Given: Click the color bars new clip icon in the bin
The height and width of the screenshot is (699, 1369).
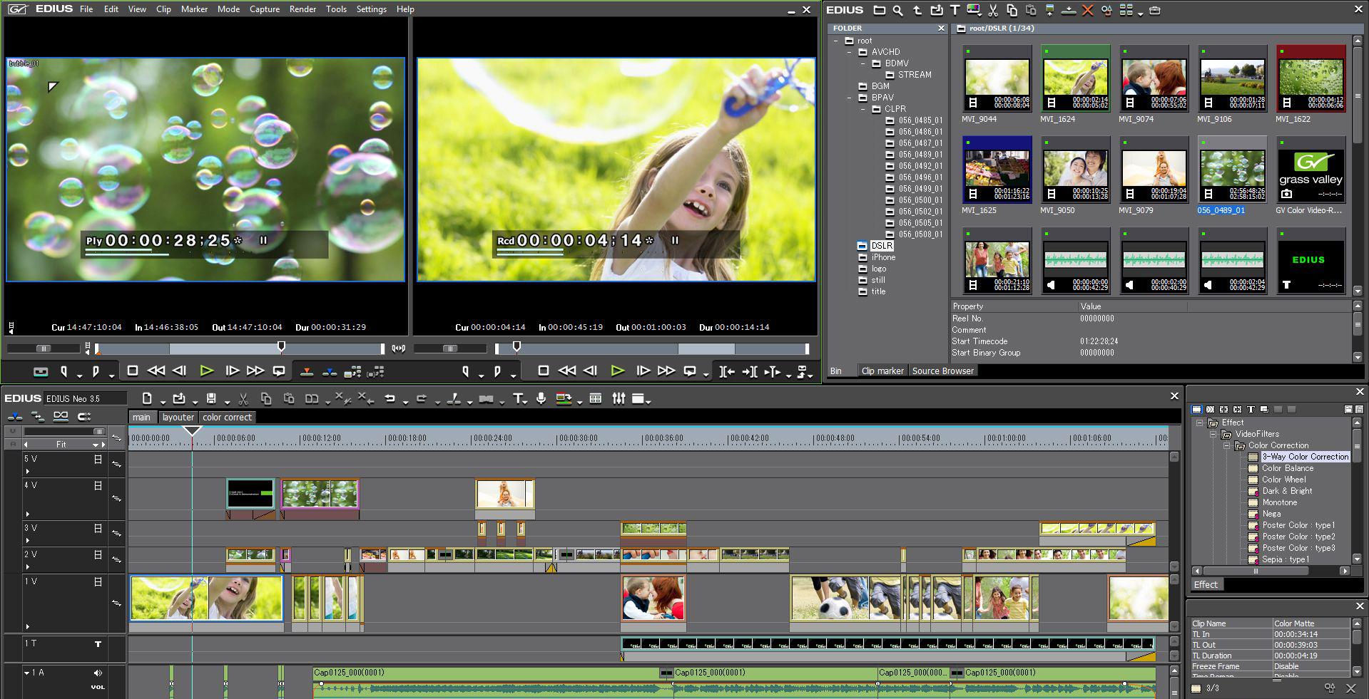Looking at the screenshot, I should pyautogui.click(x=974, y=10).
